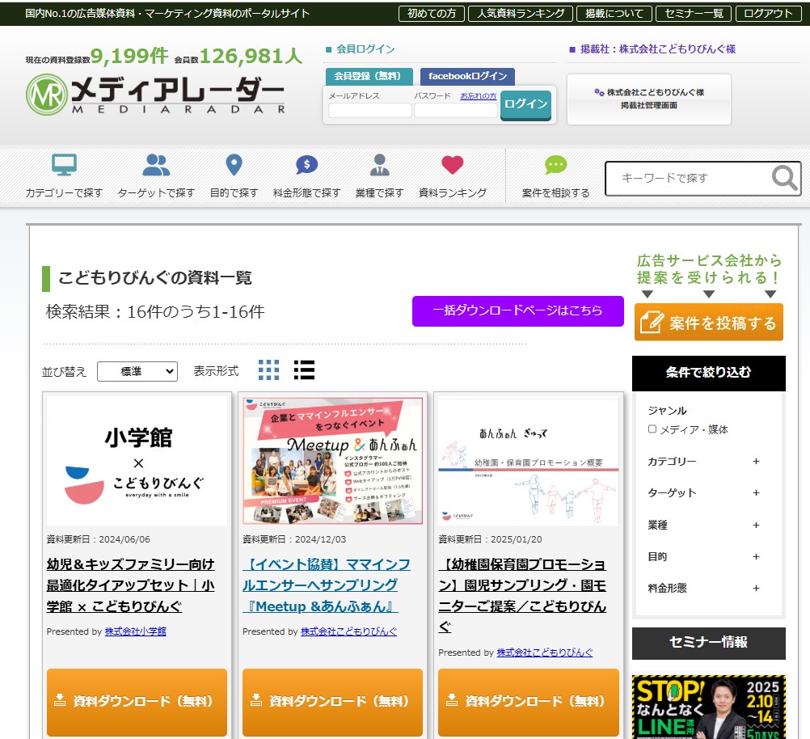Open 人気資料ランキング in top menu
This screenshot has width=810, height=739.
click(x=521, y=14)
